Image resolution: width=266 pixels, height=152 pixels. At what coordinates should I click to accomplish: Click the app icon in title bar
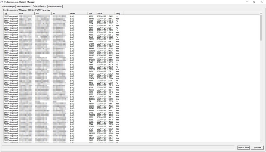click(x=2, y=2)
